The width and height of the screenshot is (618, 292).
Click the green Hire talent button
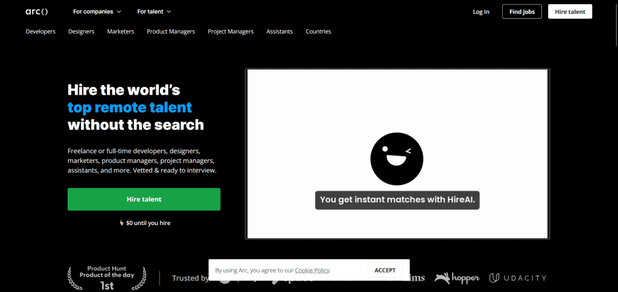(x=144, y=199)
